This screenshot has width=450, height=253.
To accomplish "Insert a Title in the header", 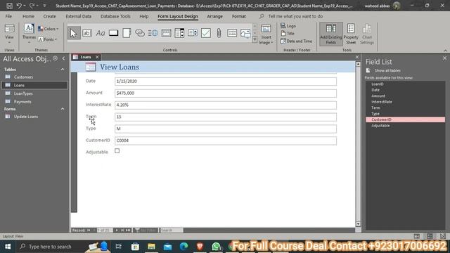I will click(x=288, y=33).
